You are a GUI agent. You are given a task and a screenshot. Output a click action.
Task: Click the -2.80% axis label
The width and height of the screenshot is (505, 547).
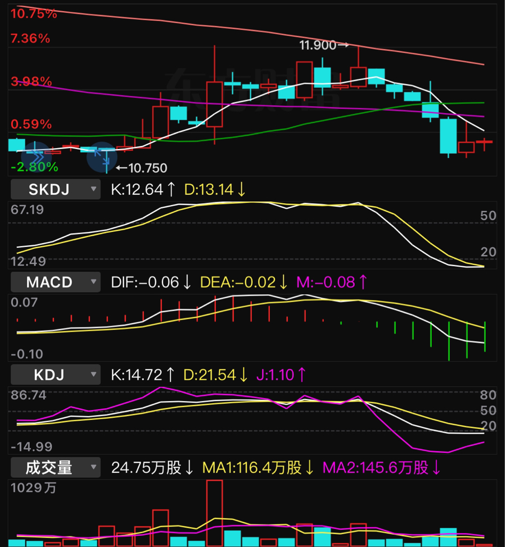pyautogui.click(x=34, y=167)
